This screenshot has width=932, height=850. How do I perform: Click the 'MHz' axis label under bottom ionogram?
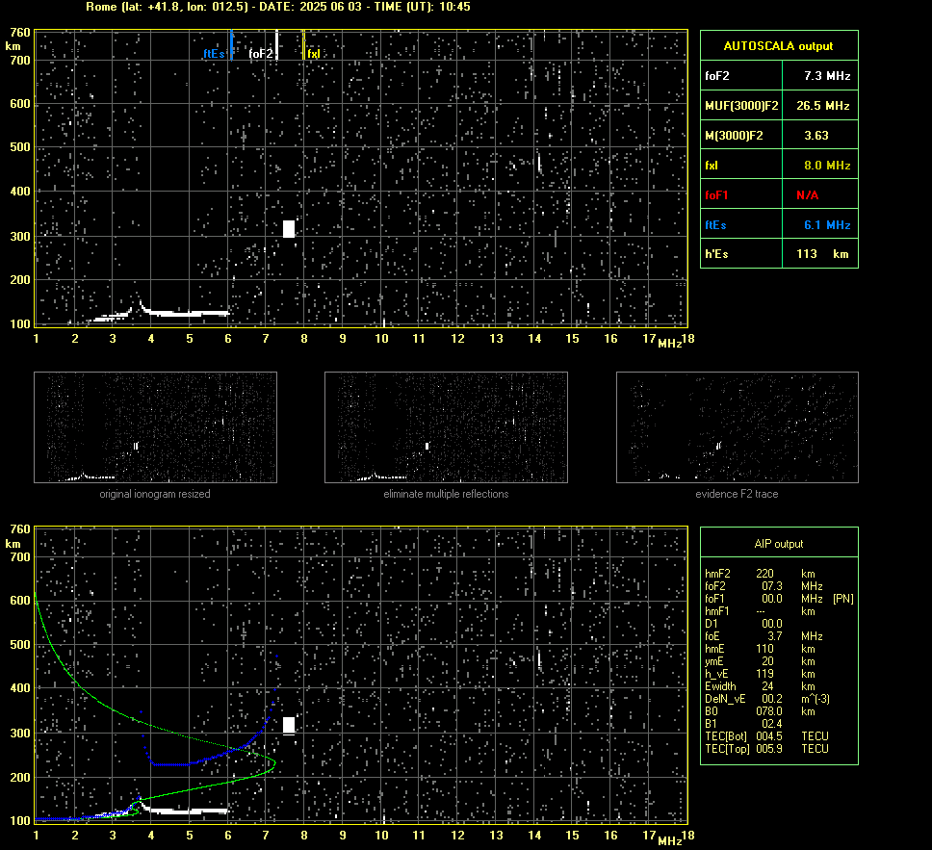pyautogui.click(x=670, y=840)
